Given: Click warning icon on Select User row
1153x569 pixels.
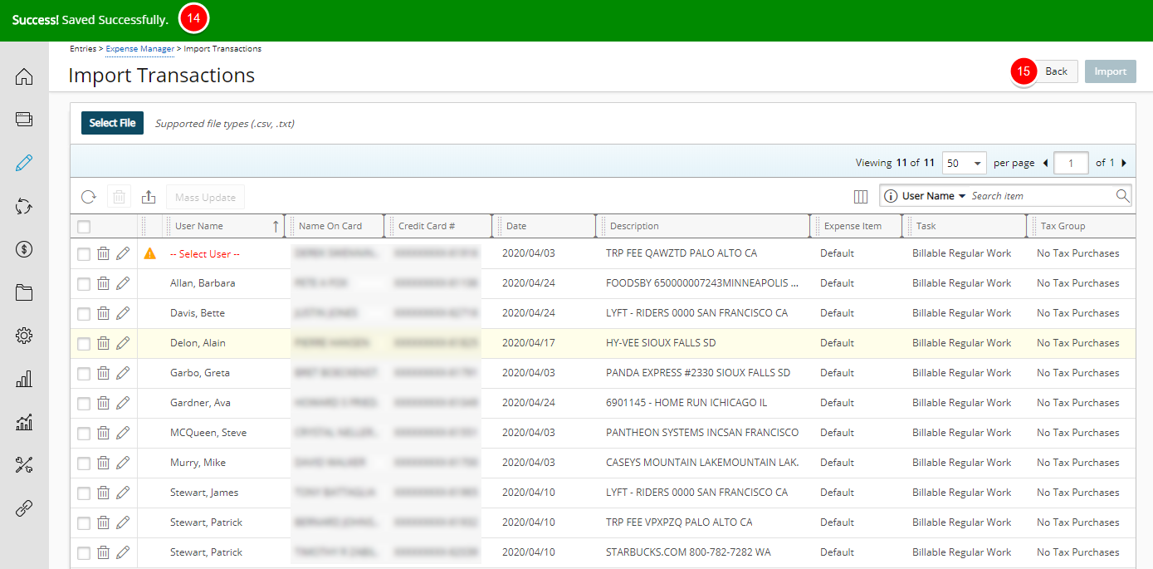Looking at the screenshot, I should [x=149, y=253].
